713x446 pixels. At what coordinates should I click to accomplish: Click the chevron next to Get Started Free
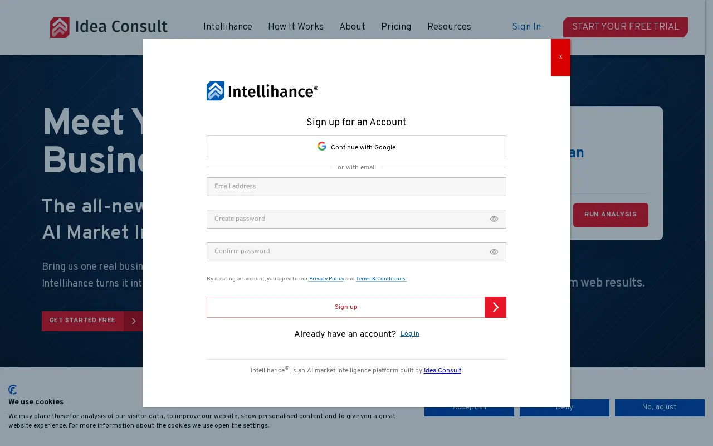tap(134, 321)
